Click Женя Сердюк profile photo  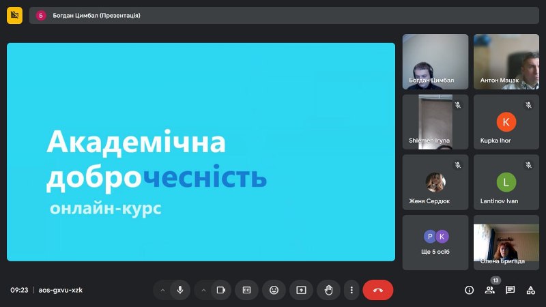pyautogui.click(x=435, y=182)
